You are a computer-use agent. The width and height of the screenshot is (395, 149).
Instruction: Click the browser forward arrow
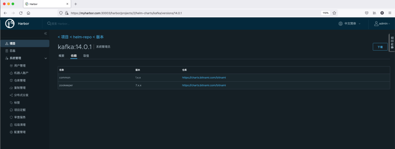click(13, 13)
